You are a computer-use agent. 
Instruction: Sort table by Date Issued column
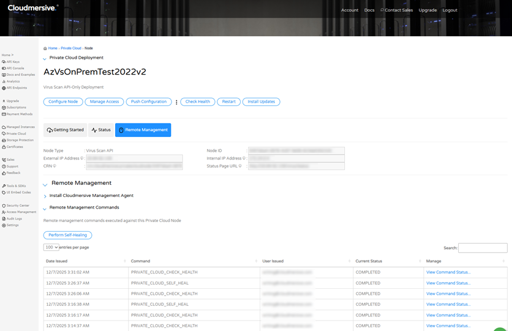click(85, 261)
